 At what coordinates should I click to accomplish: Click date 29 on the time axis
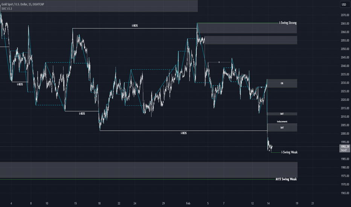click(x=163, y=203)
